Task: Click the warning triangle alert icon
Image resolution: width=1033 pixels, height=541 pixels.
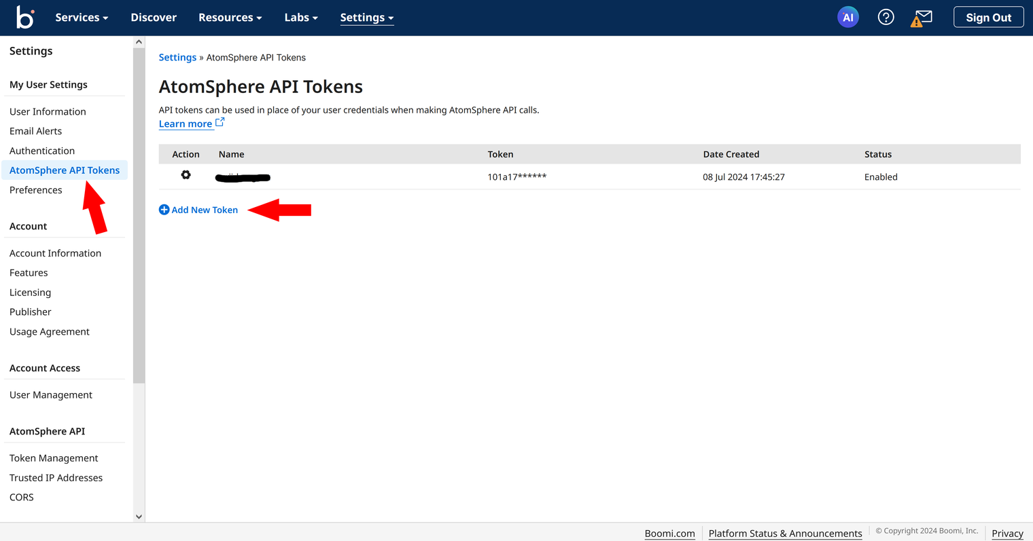Action: coord(915,20)
